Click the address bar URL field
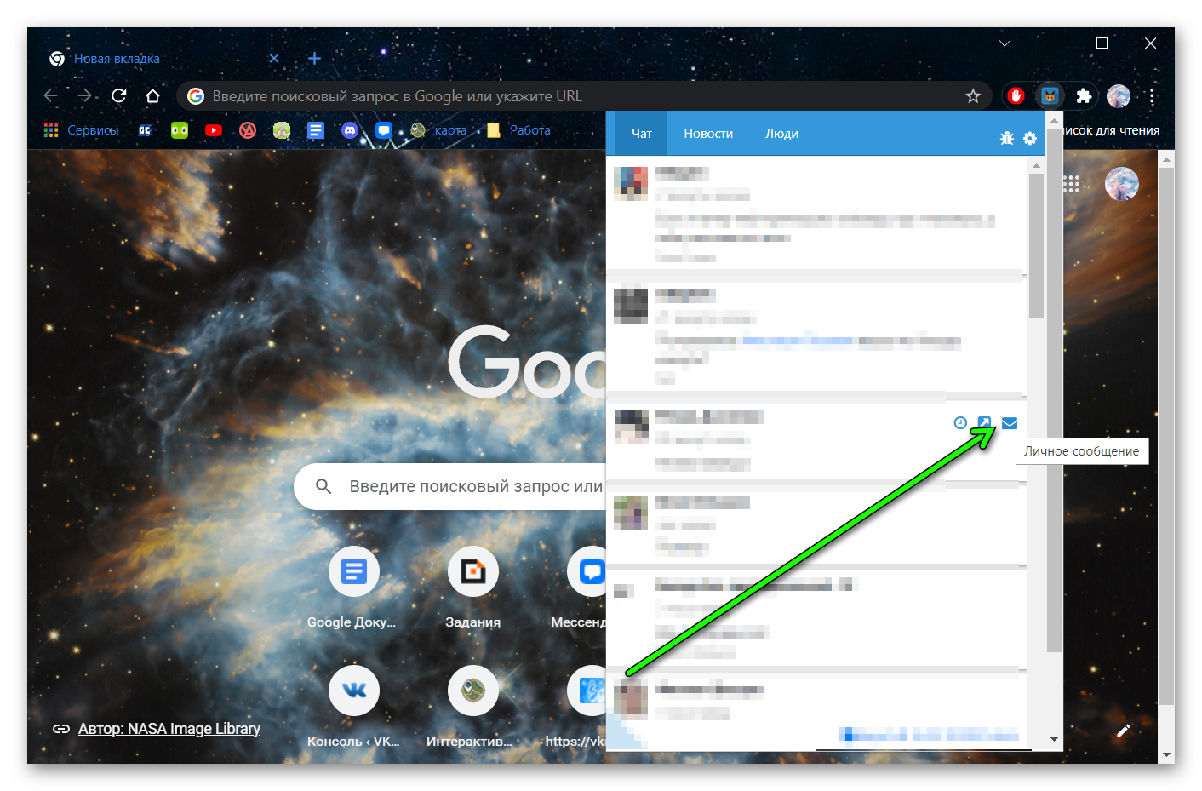 click(579, 96)
